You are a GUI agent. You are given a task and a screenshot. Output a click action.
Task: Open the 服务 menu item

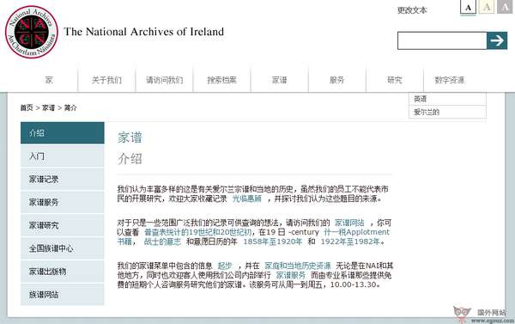337,80
